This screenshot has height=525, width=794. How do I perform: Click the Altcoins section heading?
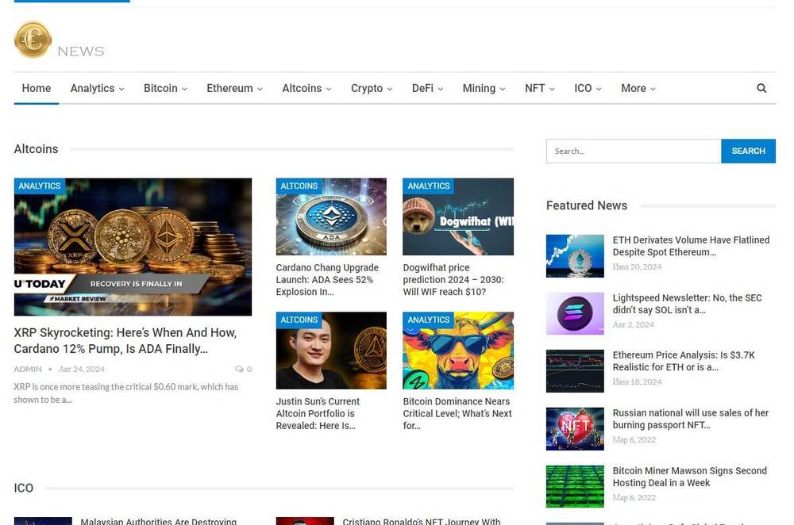tap(36, 149)
